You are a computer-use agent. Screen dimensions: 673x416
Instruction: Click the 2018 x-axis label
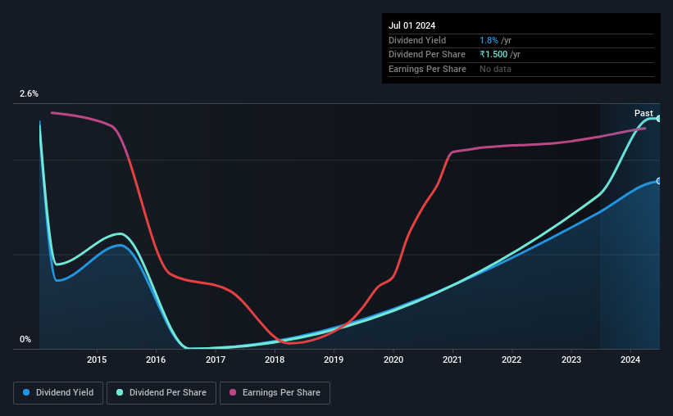[275, 359]
